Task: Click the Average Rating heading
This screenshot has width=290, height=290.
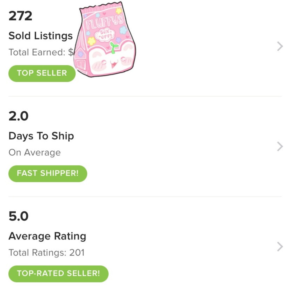Action: 48,236
